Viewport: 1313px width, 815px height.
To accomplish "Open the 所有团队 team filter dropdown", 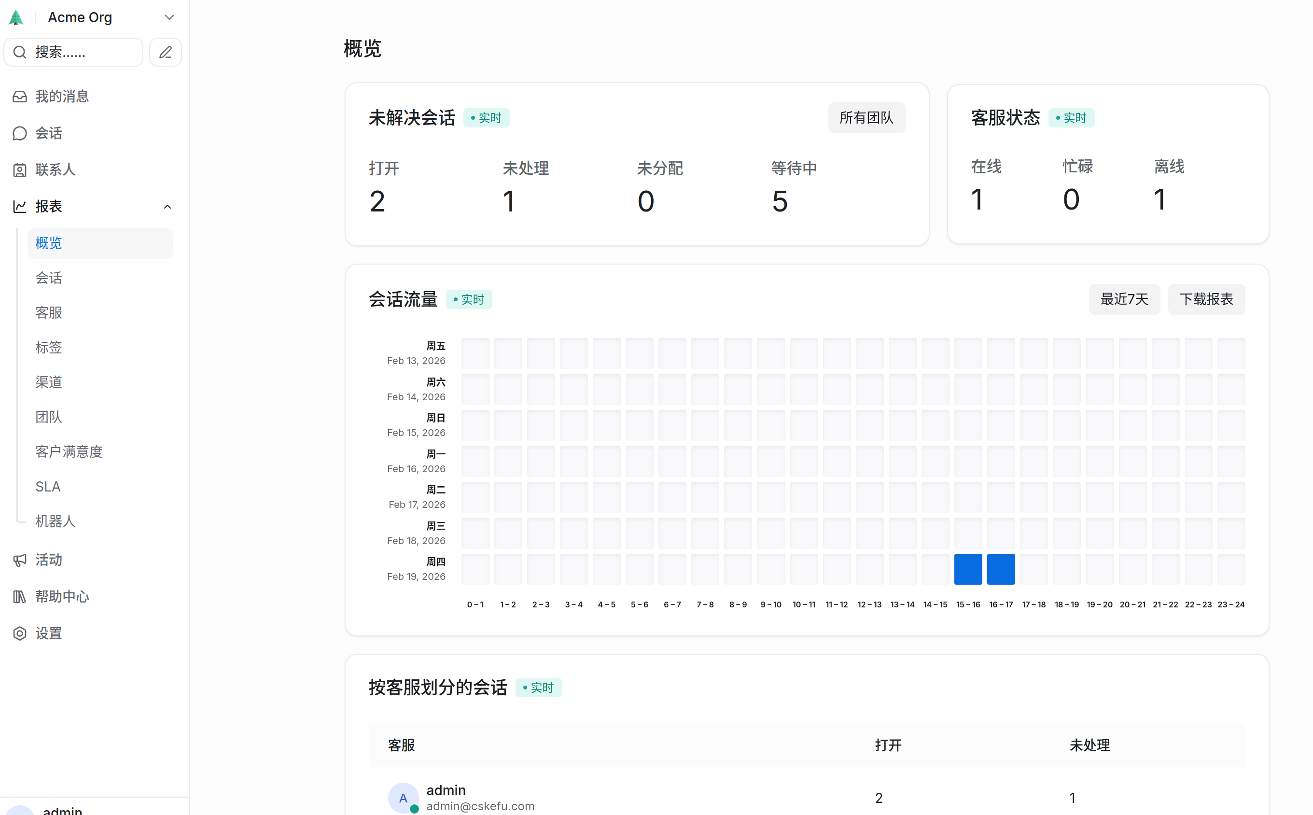I will (x=866, y=117).
